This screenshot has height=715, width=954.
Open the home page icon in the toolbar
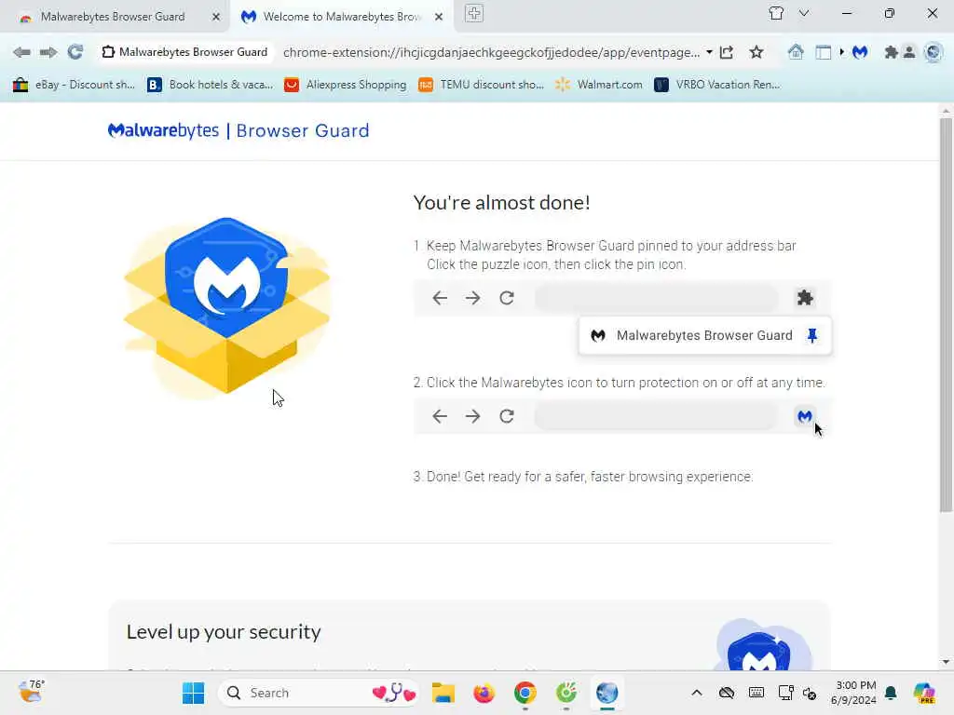pyautogui.click(x=796, y=52)
